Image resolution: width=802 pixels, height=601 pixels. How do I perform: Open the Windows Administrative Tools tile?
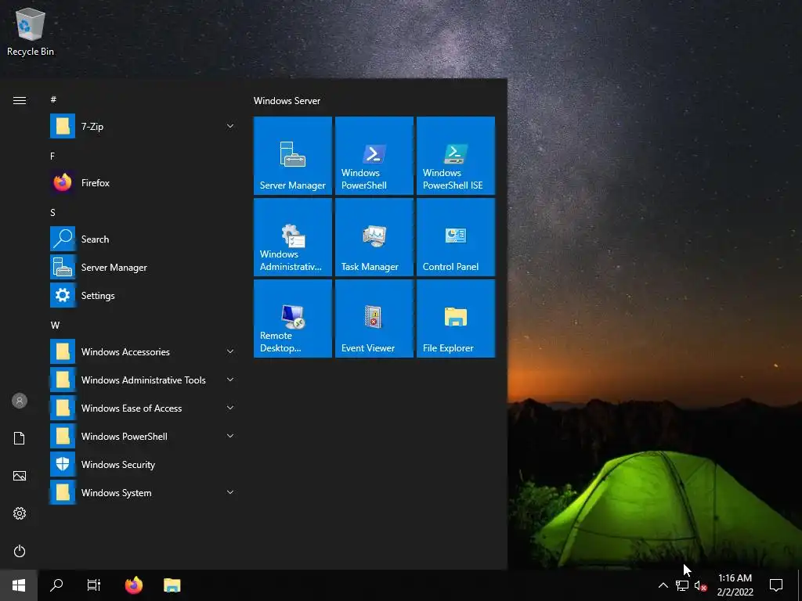[293, 236]
